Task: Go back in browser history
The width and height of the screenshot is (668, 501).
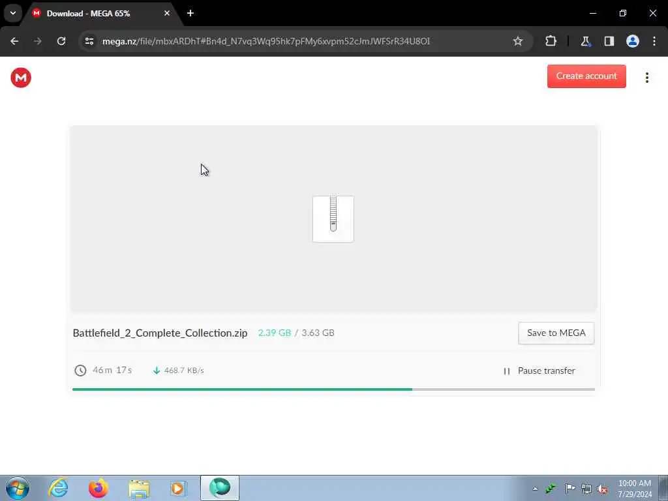Action: [x=14, y=41]
